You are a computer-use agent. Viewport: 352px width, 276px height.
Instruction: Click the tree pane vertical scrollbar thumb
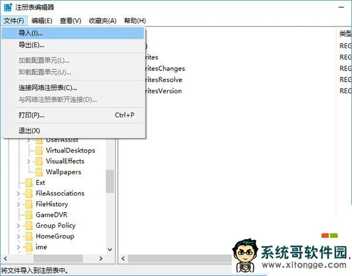pyautogui.click(x=110, y=181)
